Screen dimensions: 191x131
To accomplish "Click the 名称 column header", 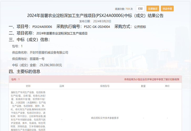I will [28, 86].
